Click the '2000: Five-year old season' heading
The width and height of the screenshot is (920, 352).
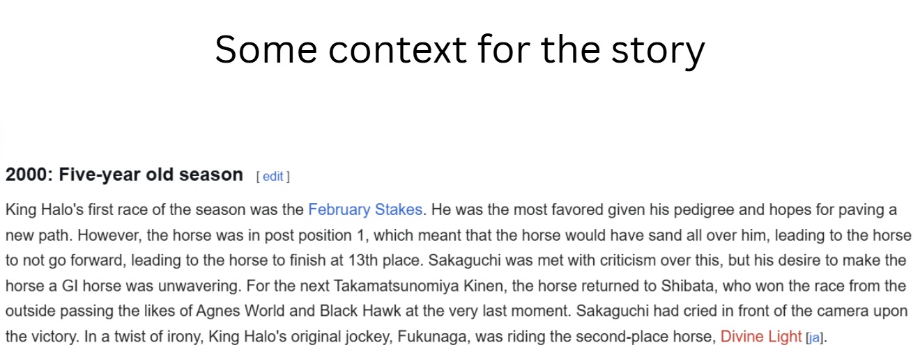[124, 175]
